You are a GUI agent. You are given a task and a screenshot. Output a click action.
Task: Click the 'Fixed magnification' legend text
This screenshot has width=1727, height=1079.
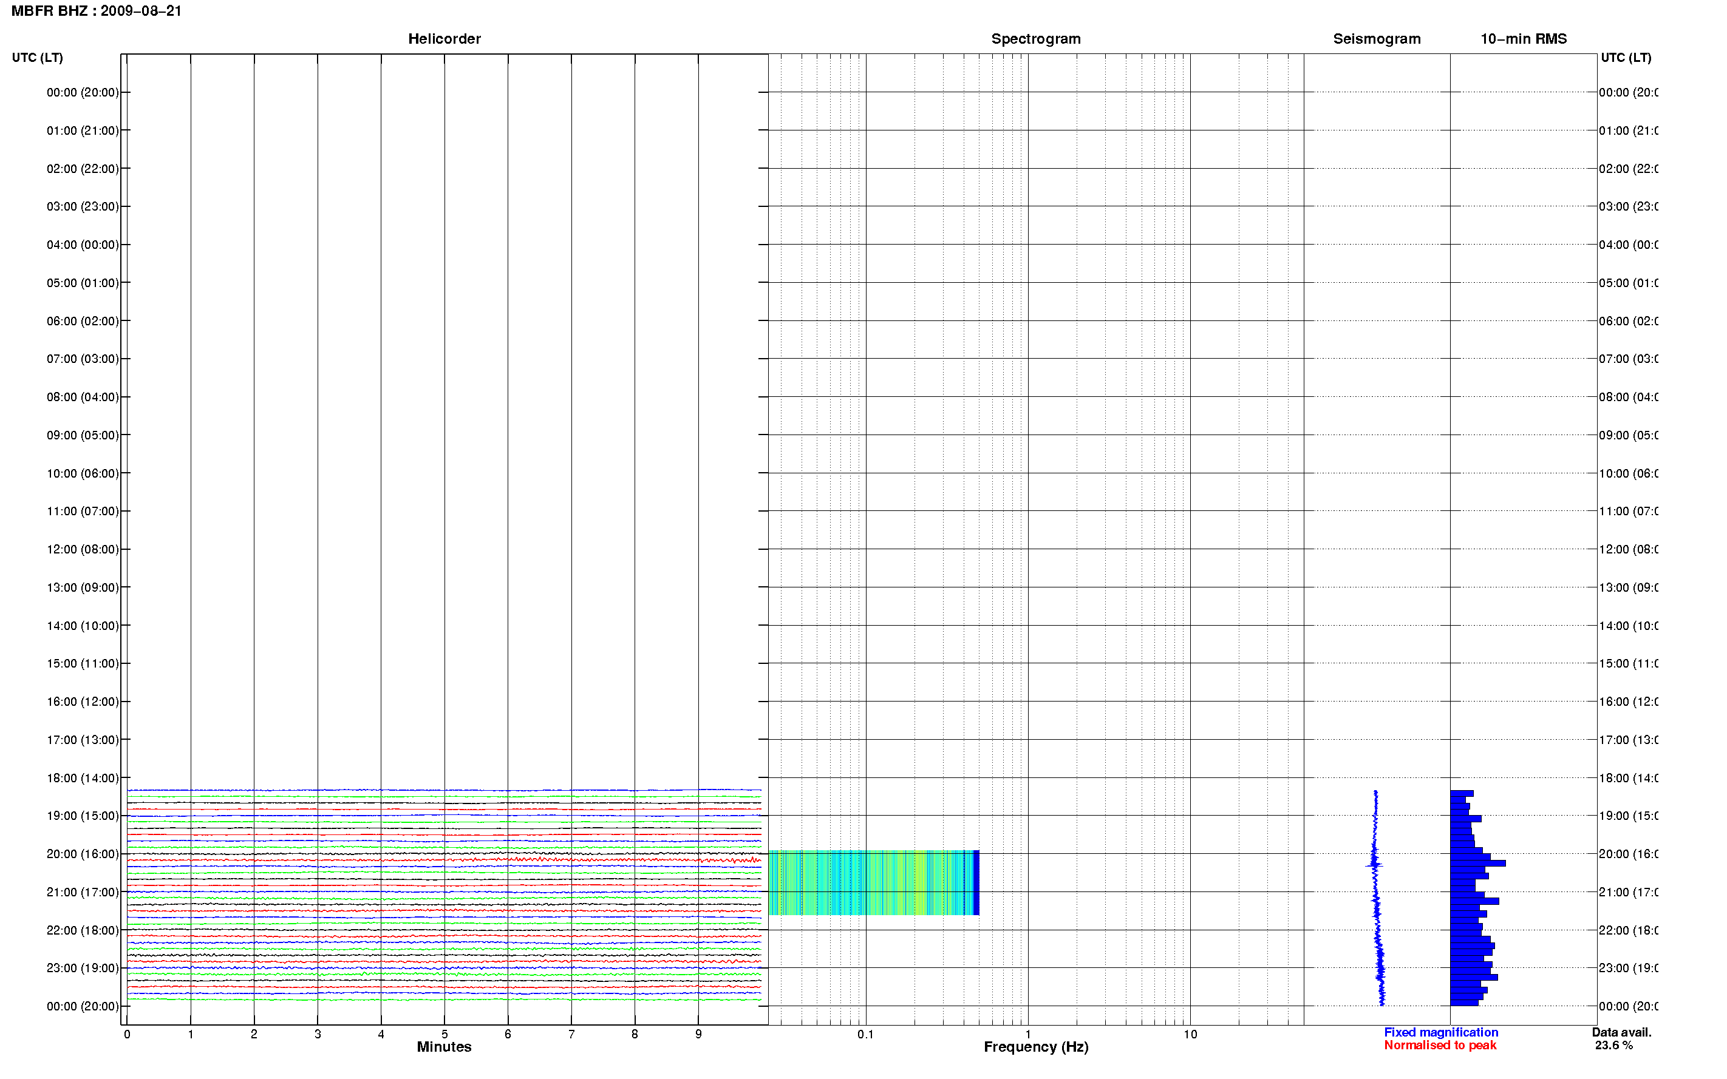(x=1441, y=1032)
